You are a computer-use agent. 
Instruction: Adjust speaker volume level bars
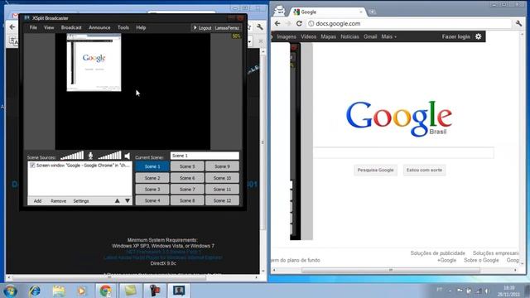(x=109, y=156)
